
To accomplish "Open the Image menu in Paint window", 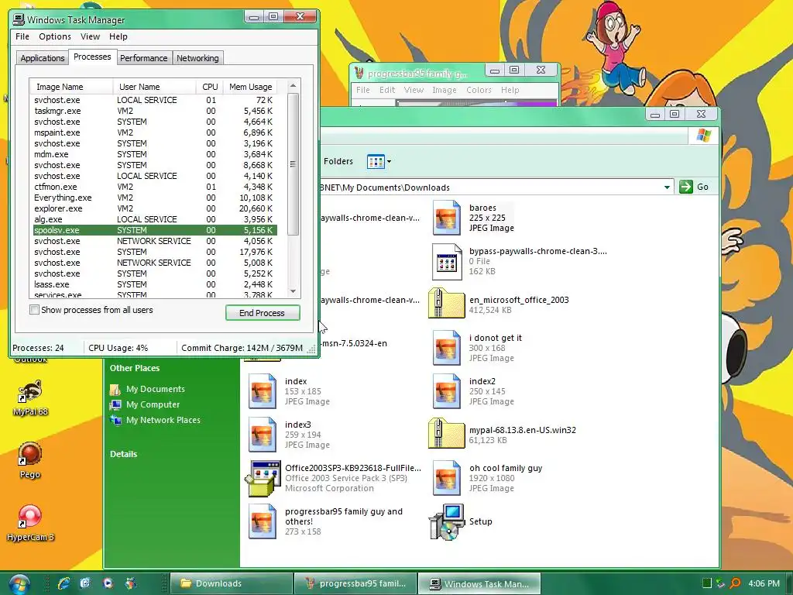I will [x=444, y=90].
